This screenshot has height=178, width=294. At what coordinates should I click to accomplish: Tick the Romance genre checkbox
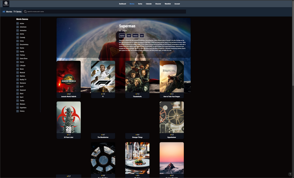(x=17, y=83)
